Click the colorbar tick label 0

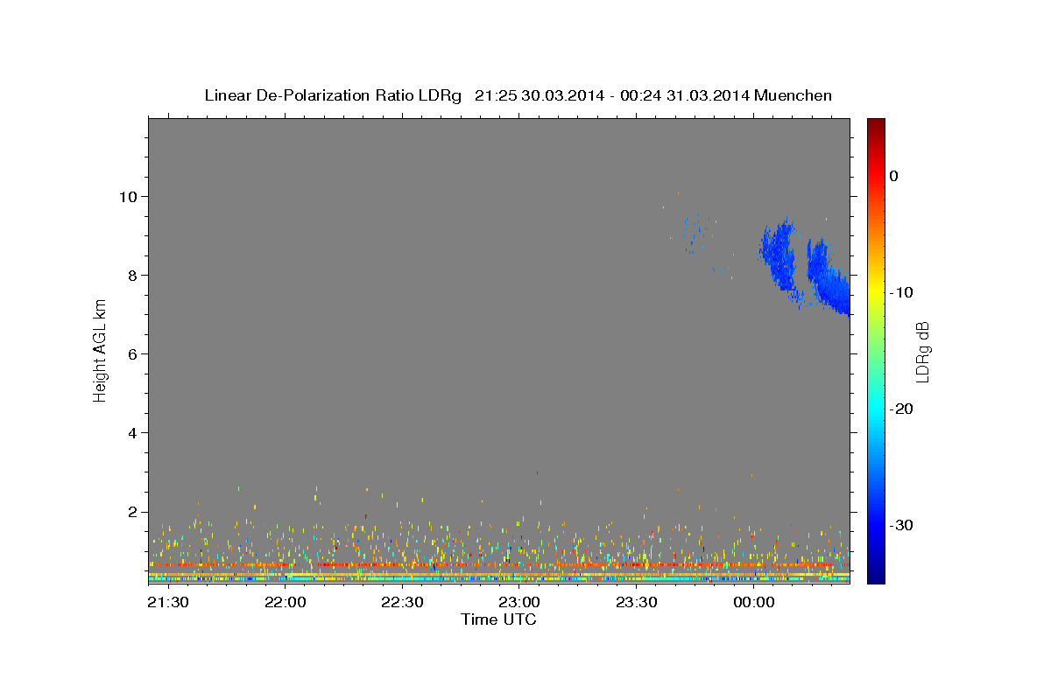(894, 176)
